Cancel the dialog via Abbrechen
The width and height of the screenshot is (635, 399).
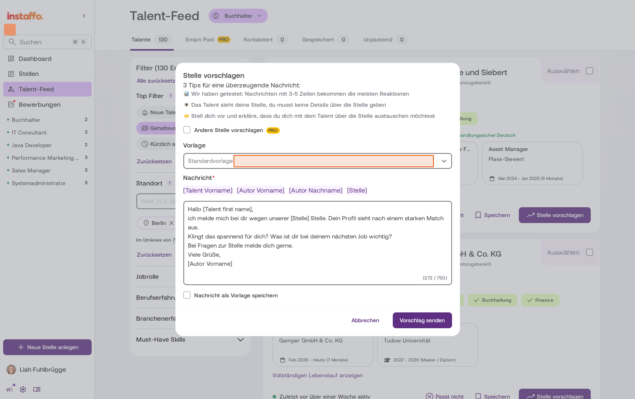pyautogui.click(x=365, y=320)
